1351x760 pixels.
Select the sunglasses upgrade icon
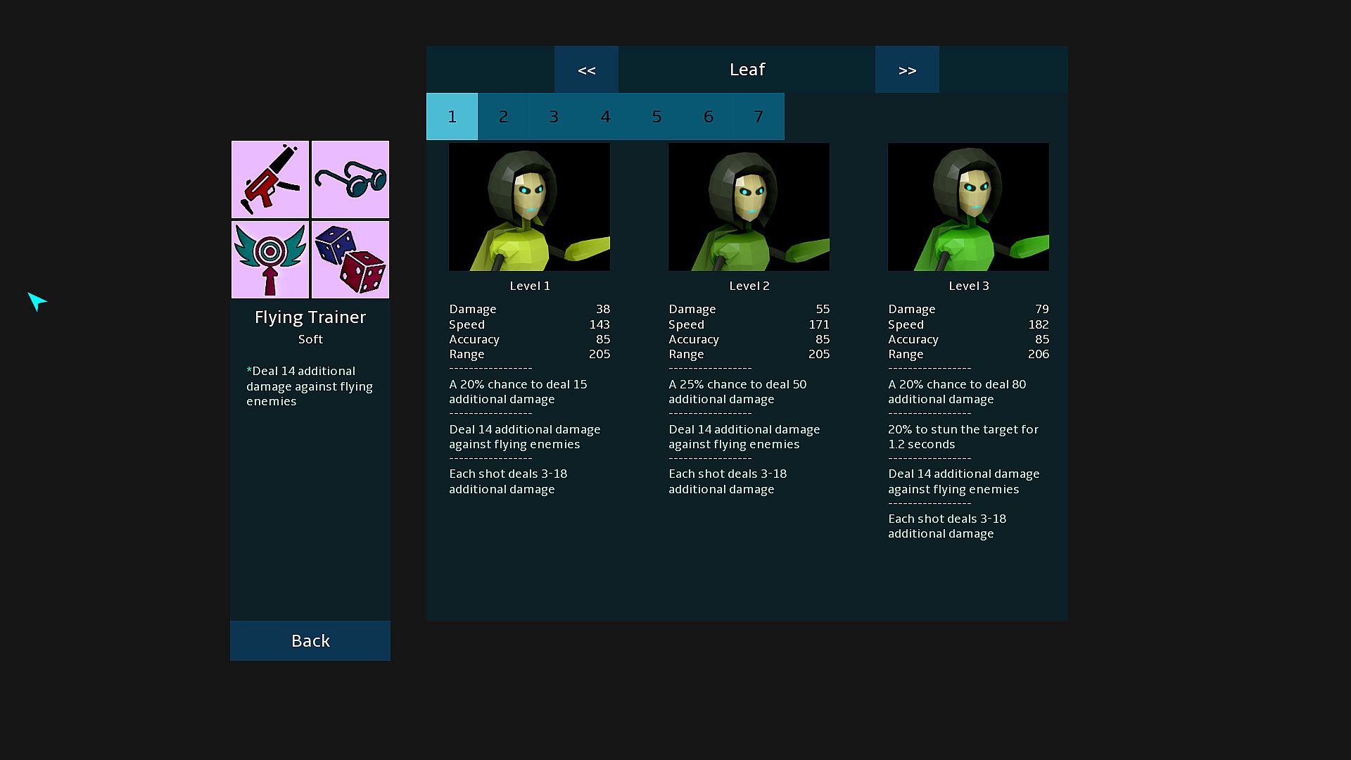350,179
